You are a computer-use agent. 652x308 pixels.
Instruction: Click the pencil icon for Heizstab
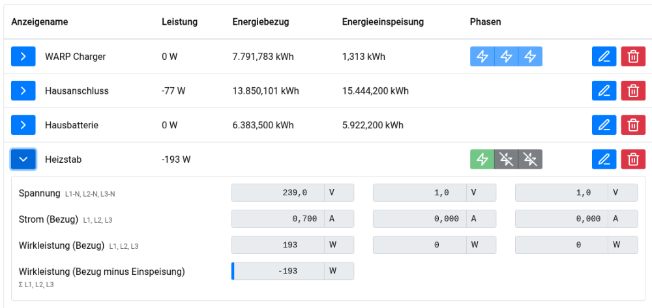click(x=604, y=159)
